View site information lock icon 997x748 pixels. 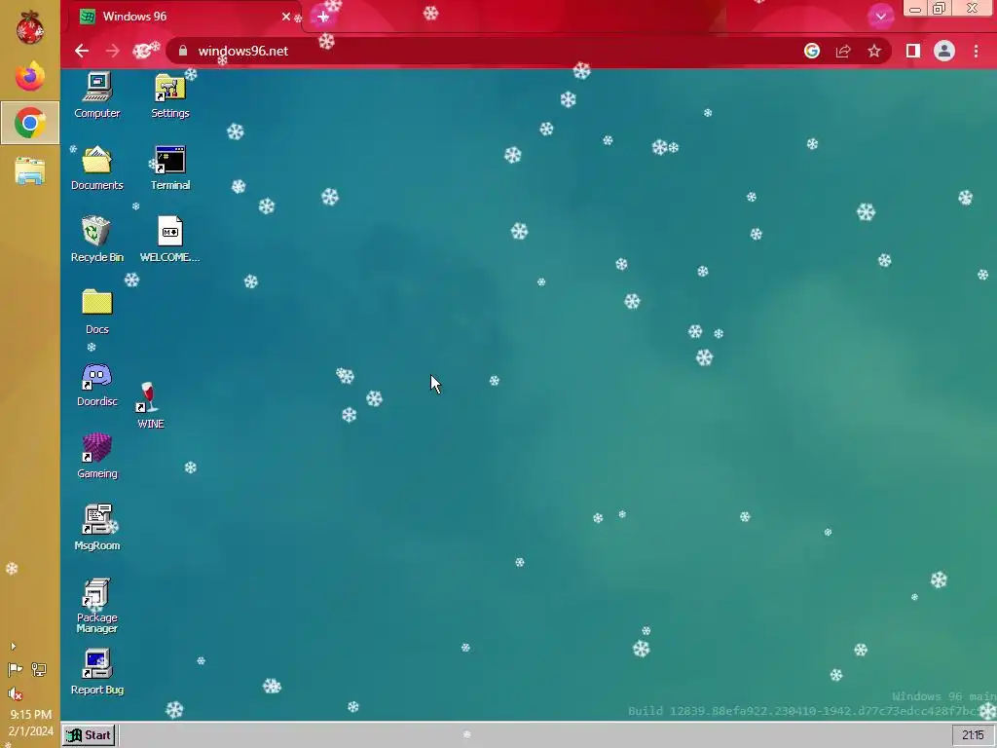point(183,51)
